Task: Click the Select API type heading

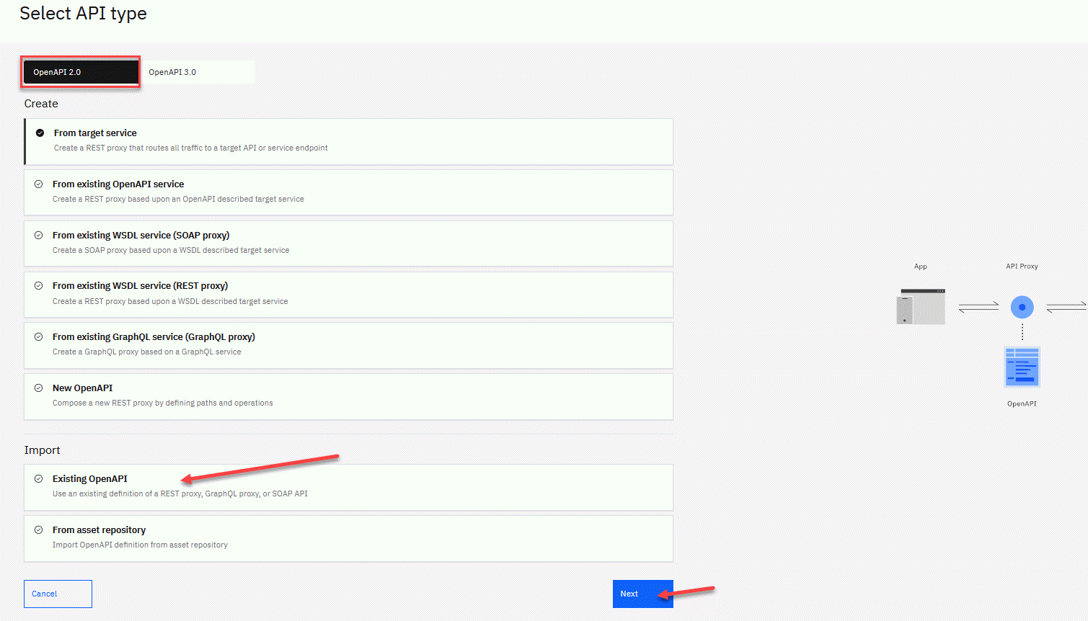Action: pyautogui.click(x=83, y=14)
